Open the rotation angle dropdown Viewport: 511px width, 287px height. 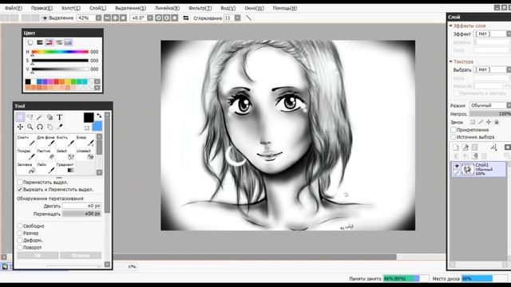pyautogui.click(x=150, y=18)
